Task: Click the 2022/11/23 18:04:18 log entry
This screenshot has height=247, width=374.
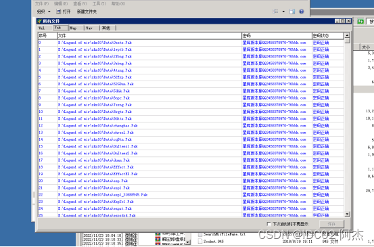Action: (x=103, y=235)
